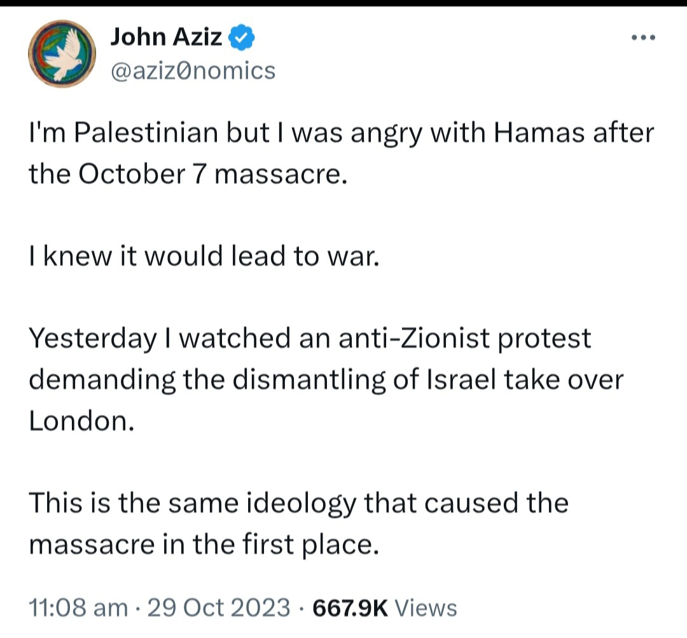This screenshot has height=638, width=687.
Task: Click the word "Hamas" in the tweet
Action: pos(539,133)
